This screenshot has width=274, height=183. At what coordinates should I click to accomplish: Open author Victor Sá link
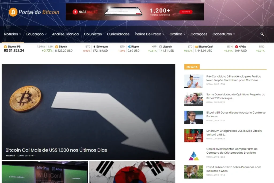pyautogui.click(x=10, y=155)
